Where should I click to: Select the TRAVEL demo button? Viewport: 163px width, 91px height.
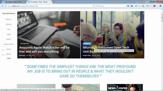tap(9, 49)
